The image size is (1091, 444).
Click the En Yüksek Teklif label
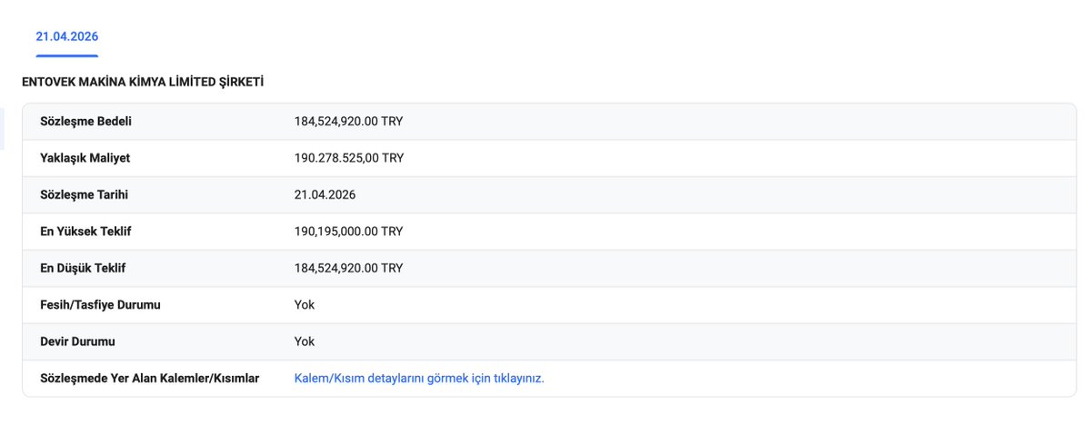point(86,232)
